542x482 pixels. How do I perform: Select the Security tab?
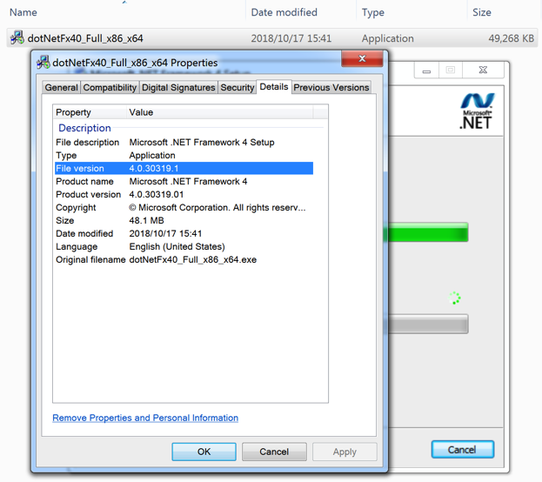[238, 88]
